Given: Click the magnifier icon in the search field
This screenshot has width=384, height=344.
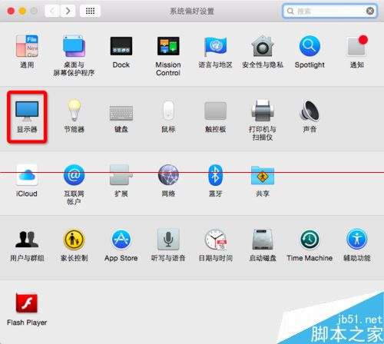Looking at the screenshot, I should point(290,12).
